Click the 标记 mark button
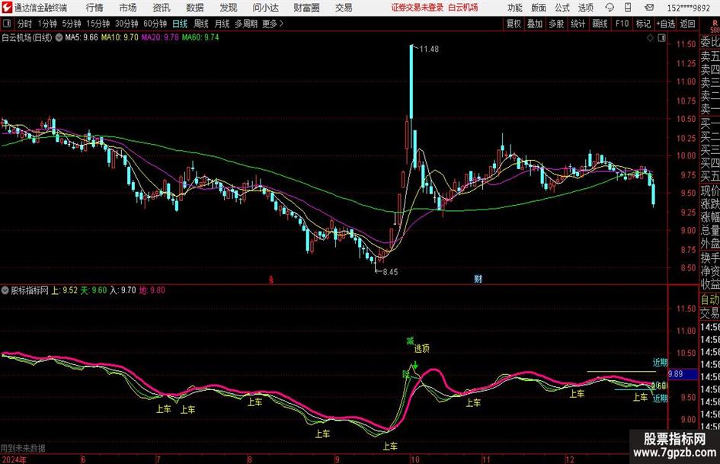Image resolution: width=720 pixels, height=464 pixels. coord(643,24)
